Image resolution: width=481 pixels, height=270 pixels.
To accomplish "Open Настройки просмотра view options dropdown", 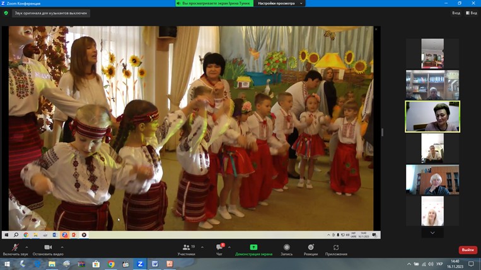I will point(279,3).
